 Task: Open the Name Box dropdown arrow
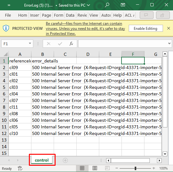(x=30, y=43)
